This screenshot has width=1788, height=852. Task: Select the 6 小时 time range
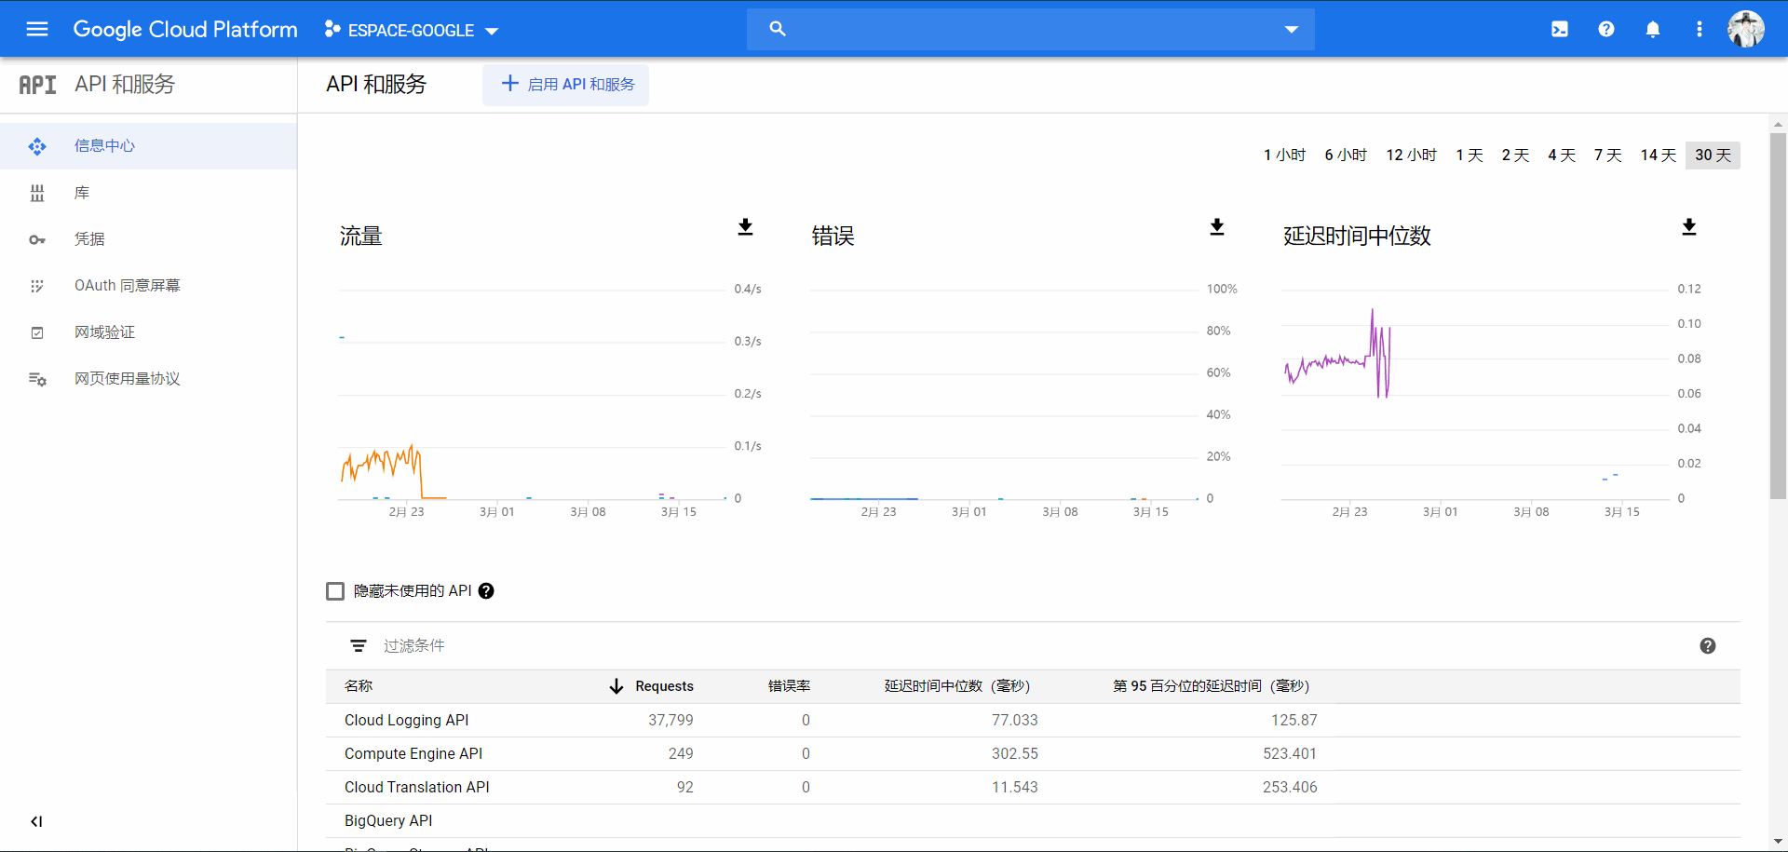pos(1346,156)
